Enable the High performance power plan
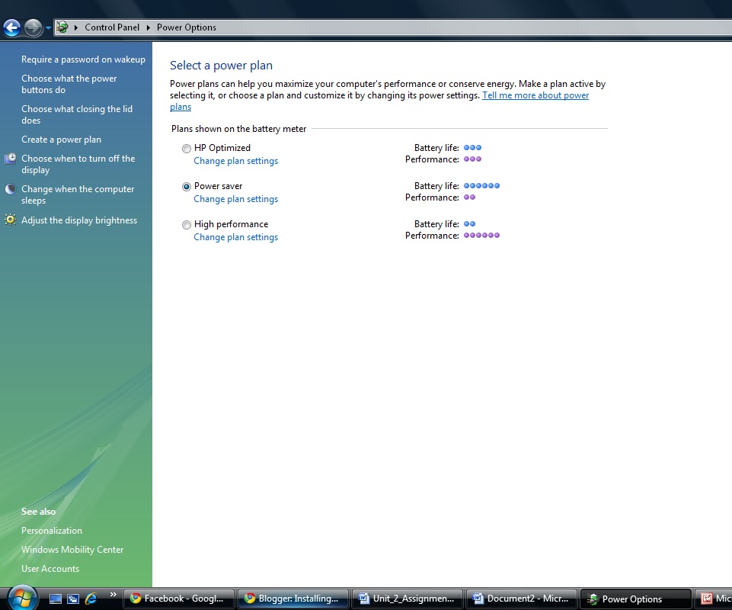This screenshot has width=732, height=610. coord(187,224)
